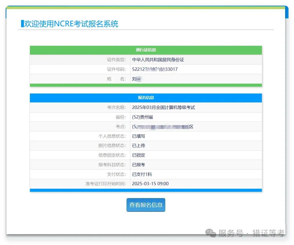294x245 pixels.
Task: Select the lock status 已锁定
Action: pos(139,155)
